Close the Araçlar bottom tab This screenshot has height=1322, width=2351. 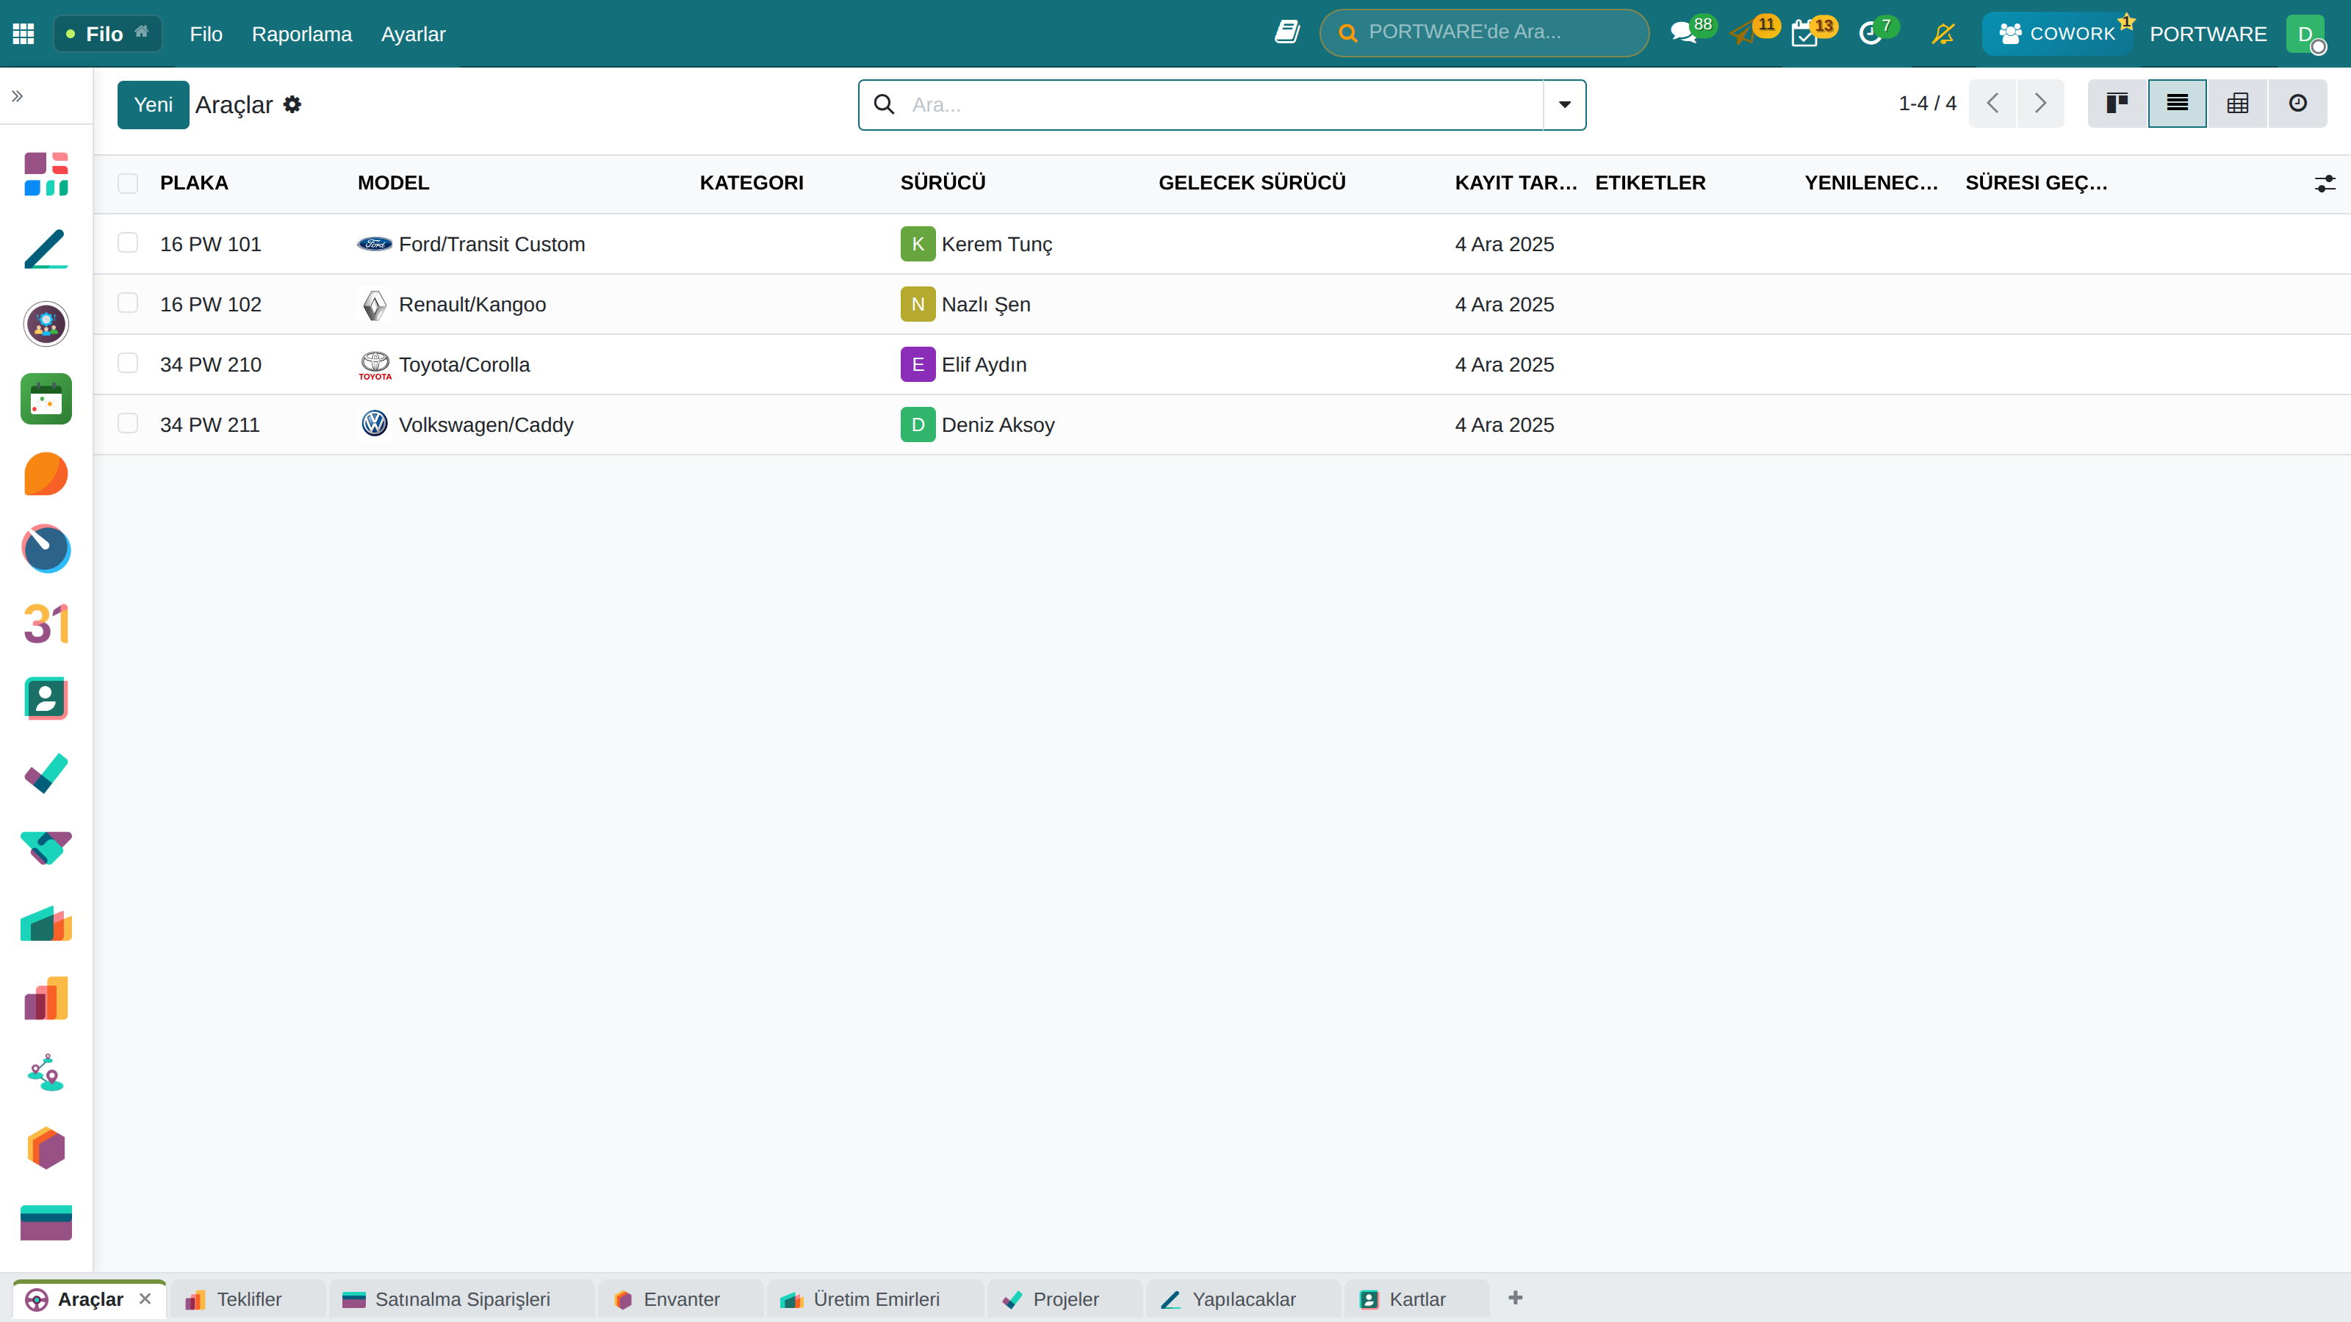(x=144, y=1298)
